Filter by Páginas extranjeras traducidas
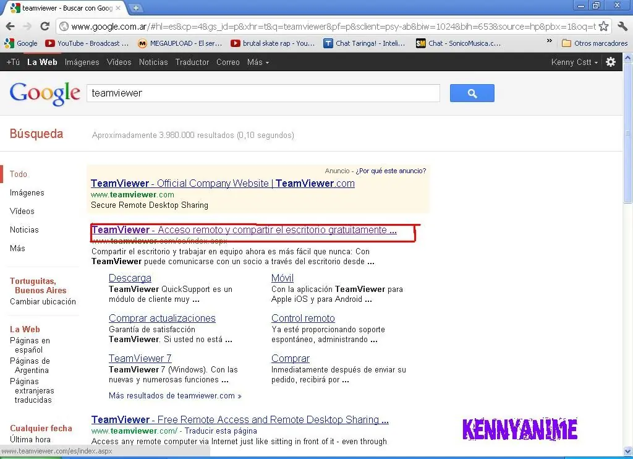The height and width of the screenshot is (459, 633). pyautogui.click(x=32, y=390)
